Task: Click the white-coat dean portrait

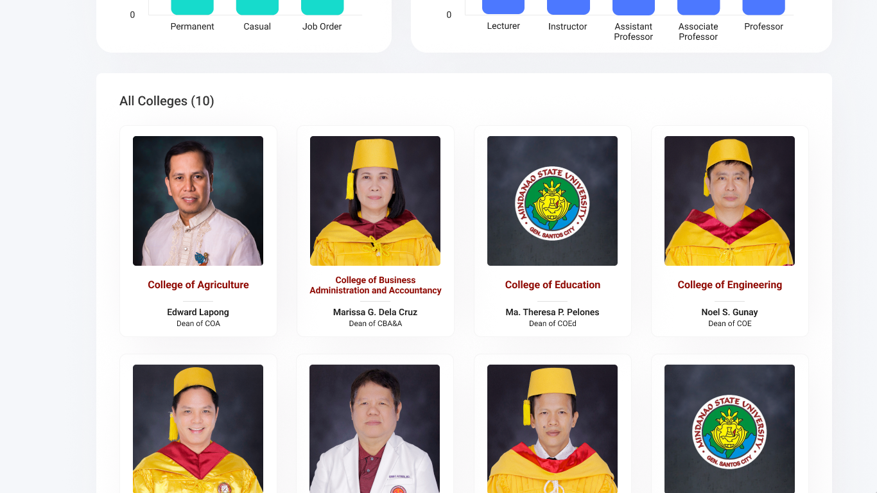Action: point(375,429)
